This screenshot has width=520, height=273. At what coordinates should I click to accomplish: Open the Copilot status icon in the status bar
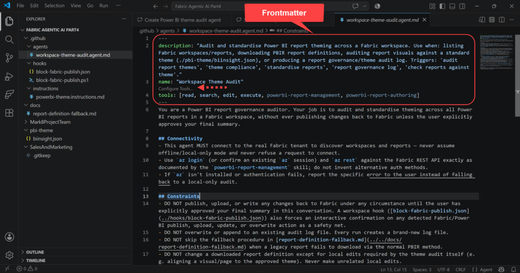[x=501, y=269]
